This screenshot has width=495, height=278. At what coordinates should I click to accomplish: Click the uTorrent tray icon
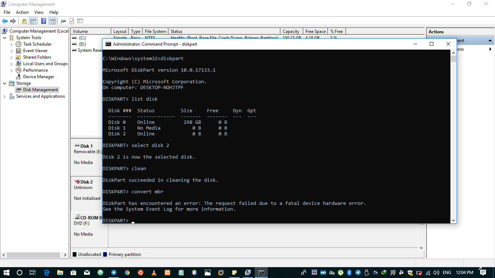tap(341, 273)
